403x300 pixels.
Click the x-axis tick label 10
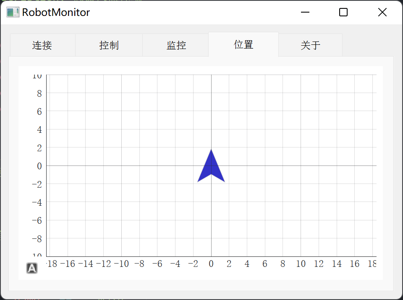(301, 264)
